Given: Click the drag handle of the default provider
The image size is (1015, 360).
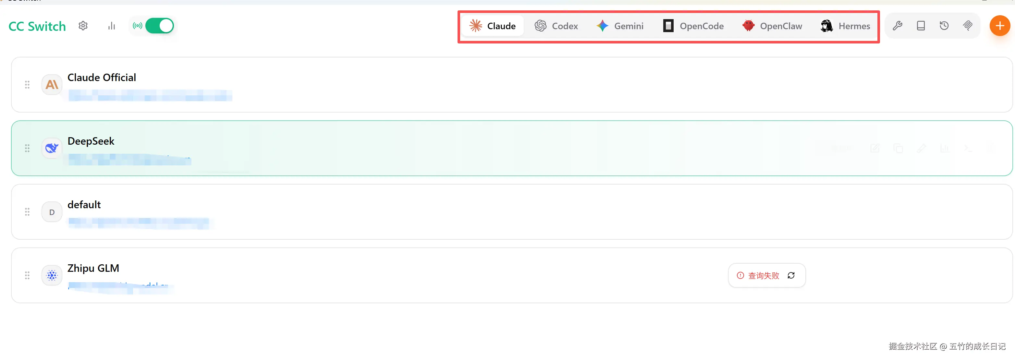Looking at the screenshot, I should pos(27,212).
